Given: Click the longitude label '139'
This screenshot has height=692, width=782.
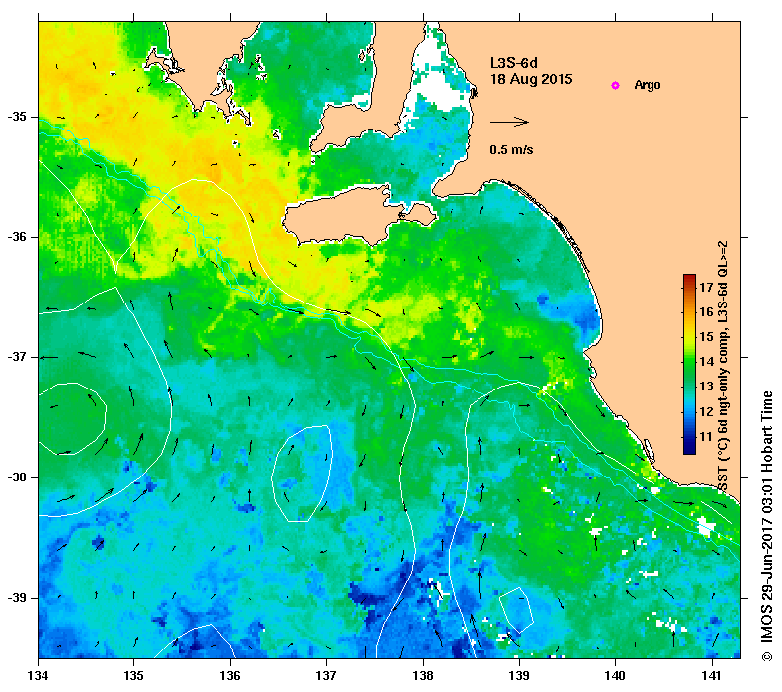Looking at the screenshot, I should coord(519,676).
